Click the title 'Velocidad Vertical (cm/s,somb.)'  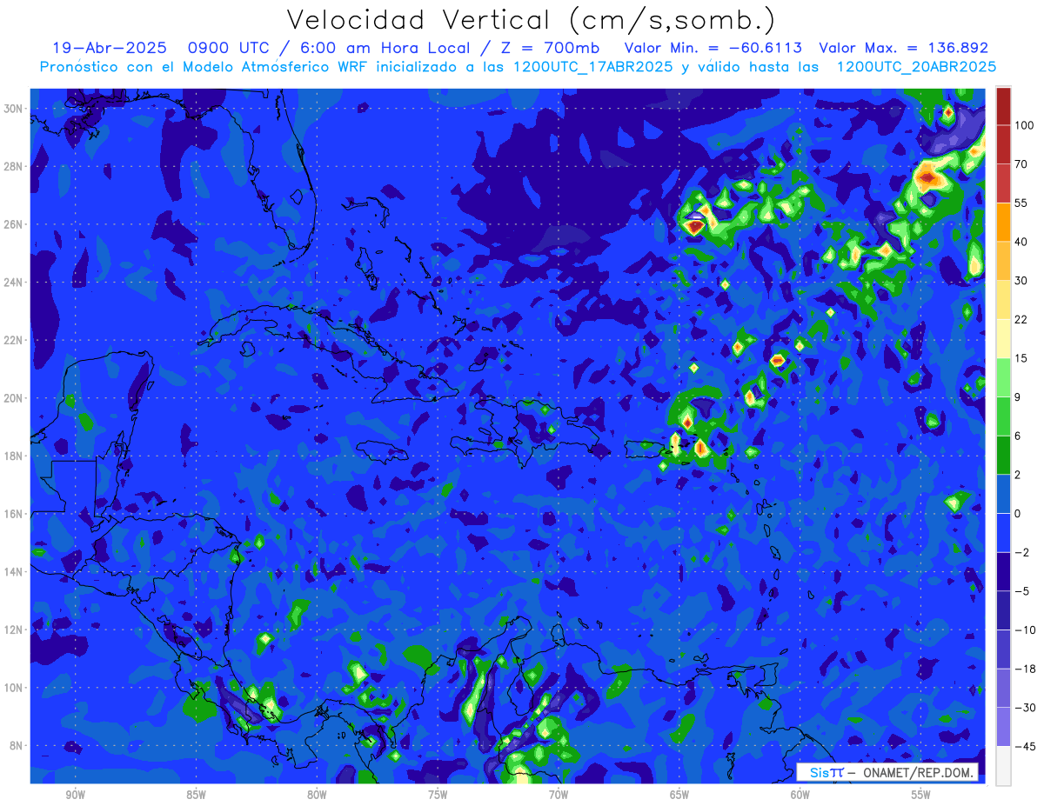click(531, 20)
